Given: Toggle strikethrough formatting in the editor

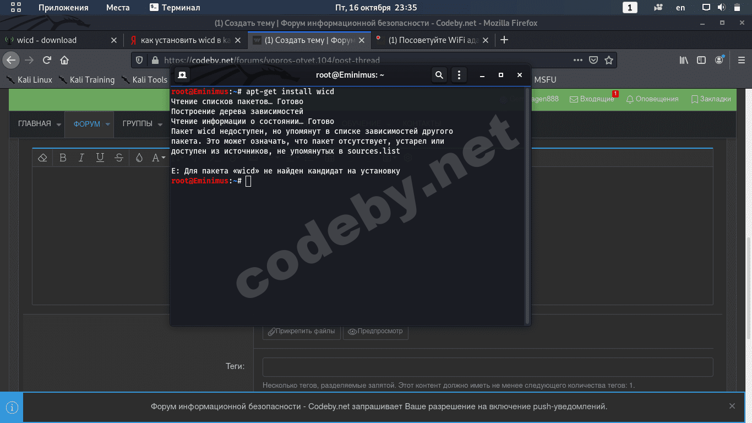Looking at the screenshot, I should (118, 158).
